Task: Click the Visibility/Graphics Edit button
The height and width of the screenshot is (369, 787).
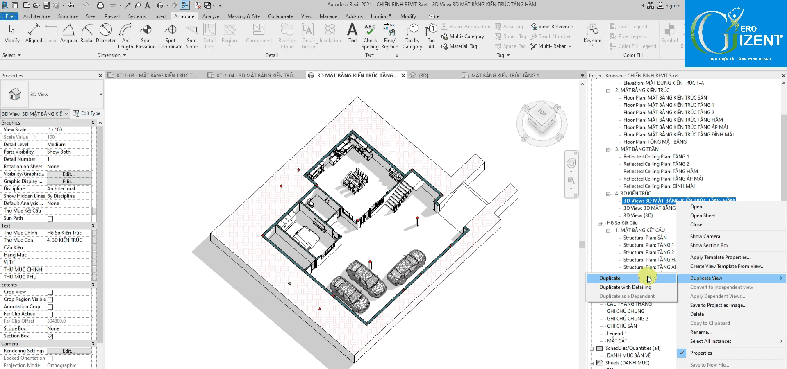Action: point(68,174)
